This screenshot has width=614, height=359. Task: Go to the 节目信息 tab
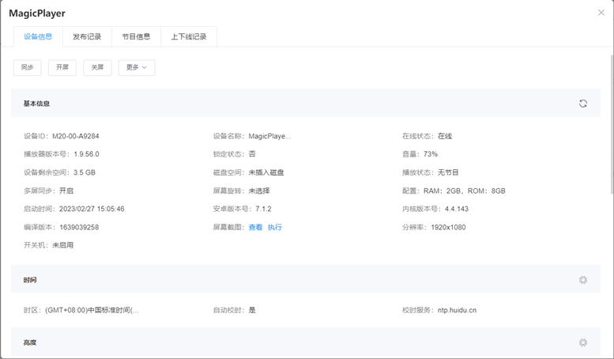point(136,36)
